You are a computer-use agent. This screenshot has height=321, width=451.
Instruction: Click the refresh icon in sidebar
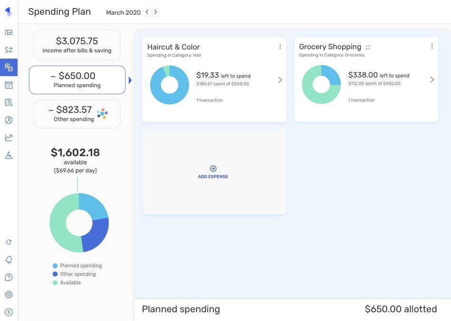pyautogui.click(x=9, y=242)
